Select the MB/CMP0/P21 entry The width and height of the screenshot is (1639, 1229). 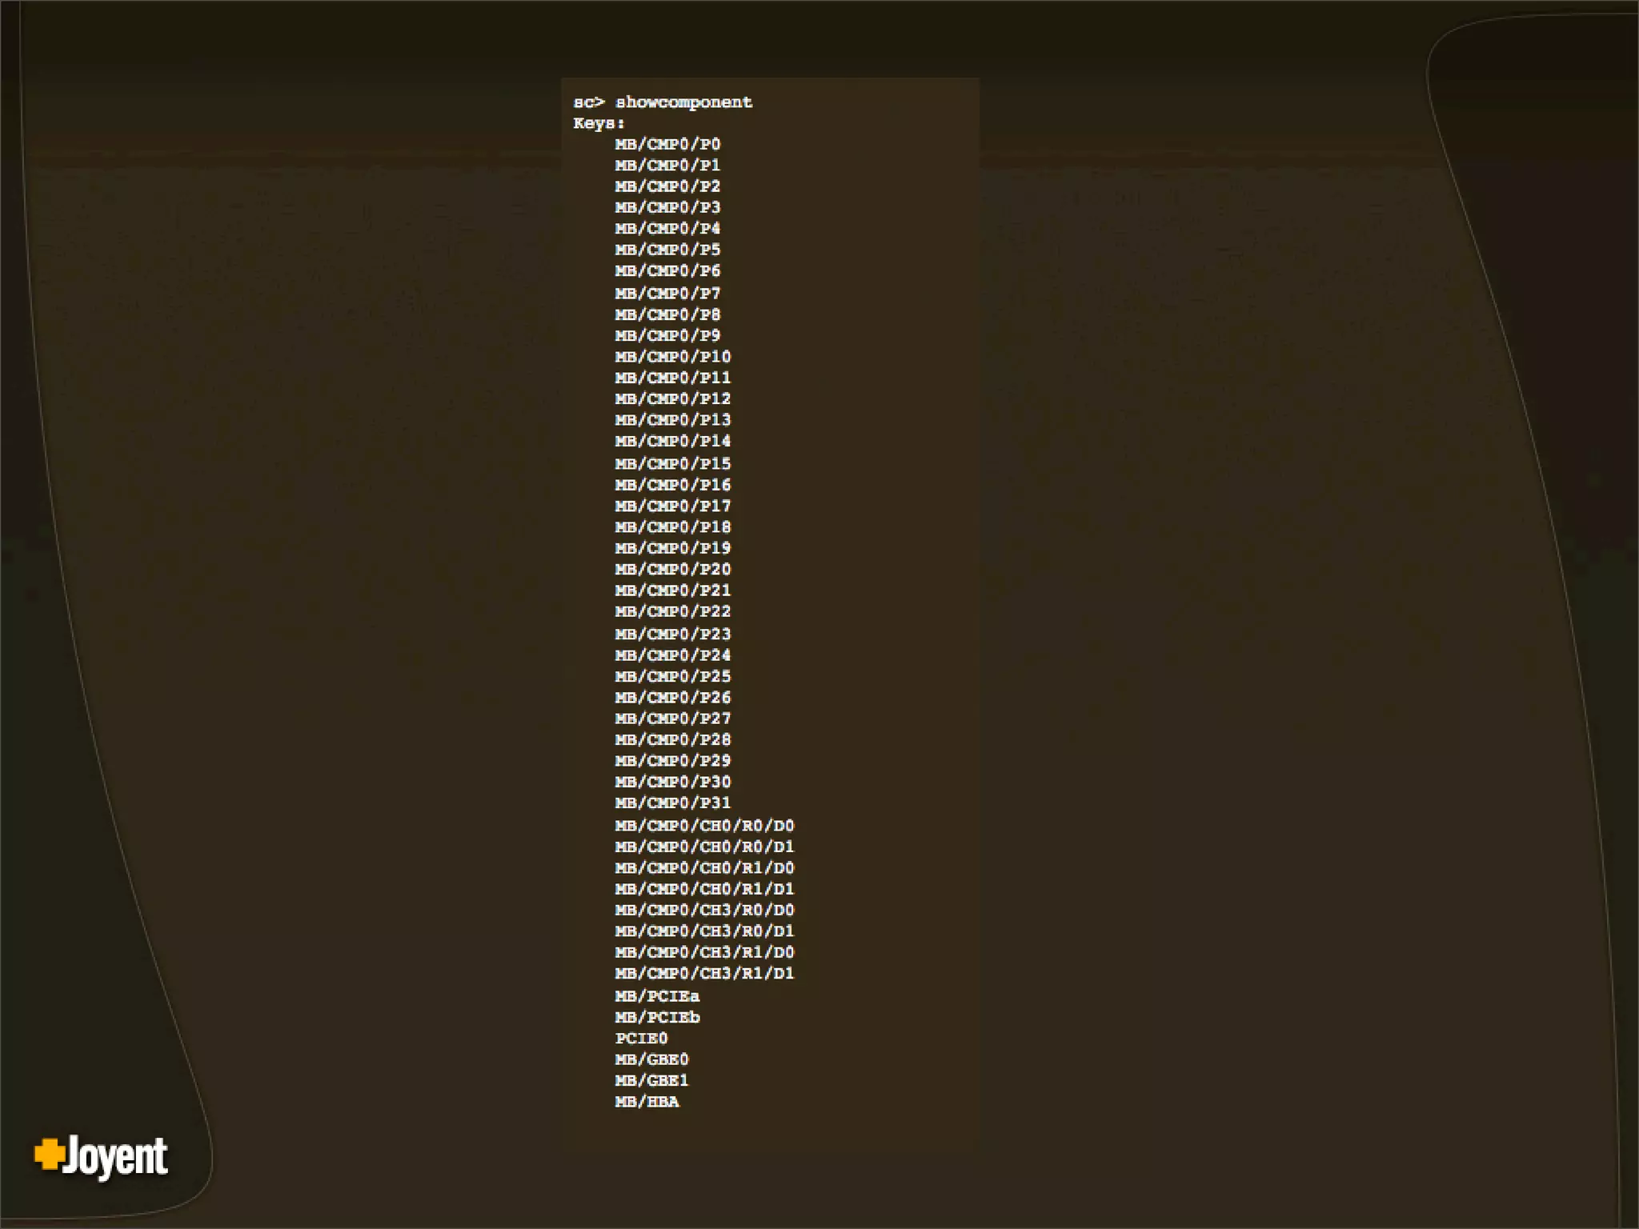673,590
